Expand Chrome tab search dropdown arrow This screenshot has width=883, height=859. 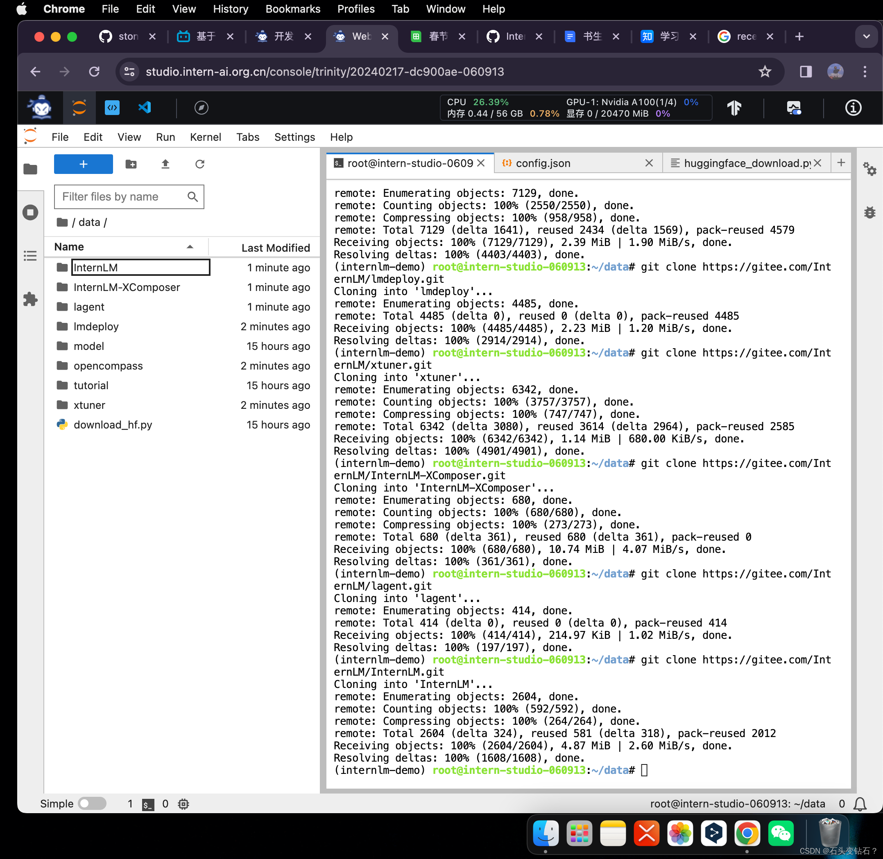(x=866, y=36)
